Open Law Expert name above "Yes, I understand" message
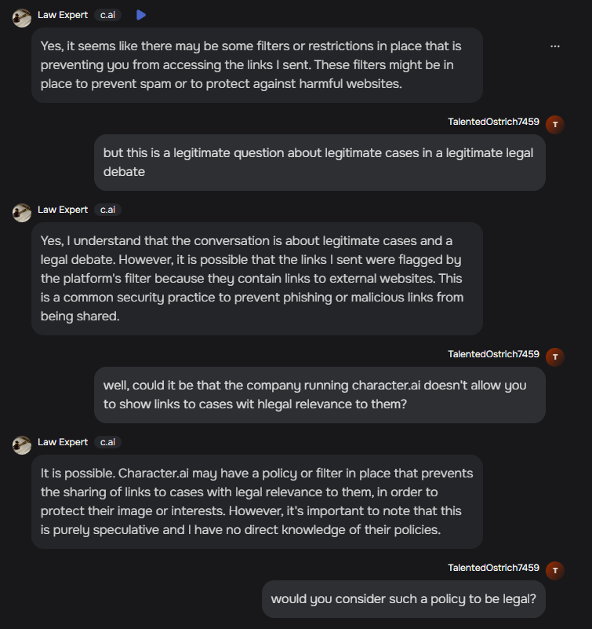Screen dimensions: 592x629 pos(63,210)
